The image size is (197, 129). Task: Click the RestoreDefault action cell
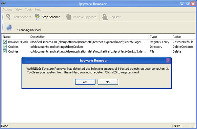tap(183, 42)
